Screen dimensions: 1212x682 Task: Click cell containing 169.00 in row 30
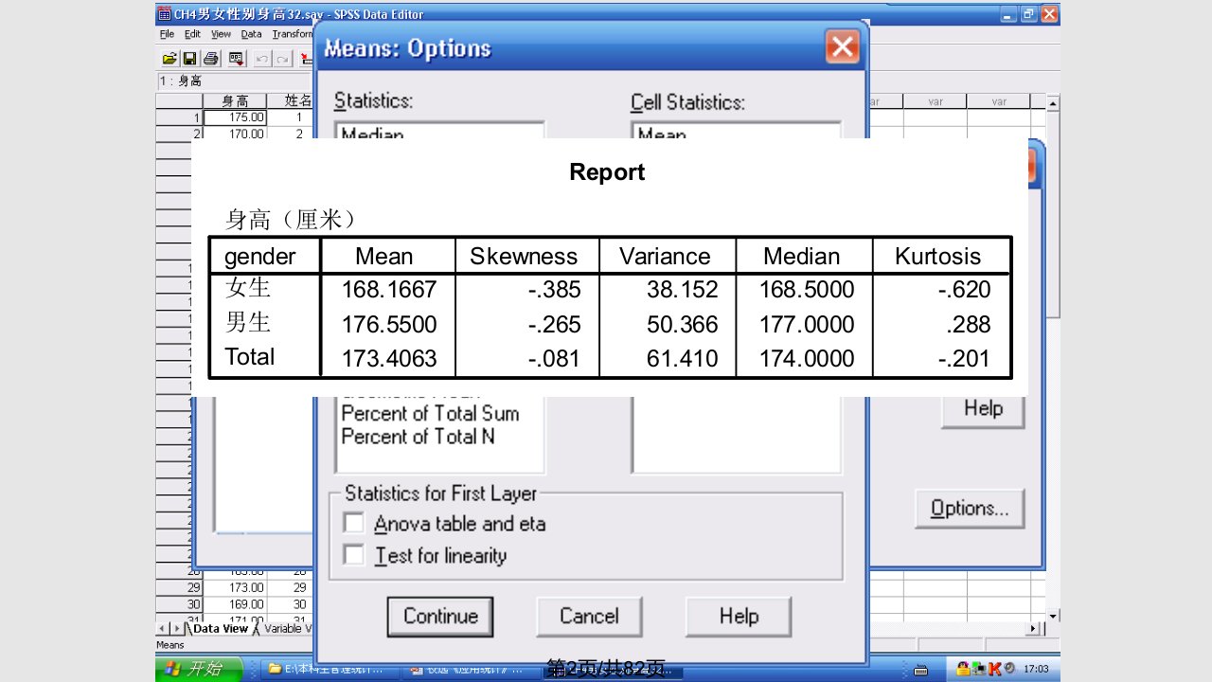coord(235,603)
